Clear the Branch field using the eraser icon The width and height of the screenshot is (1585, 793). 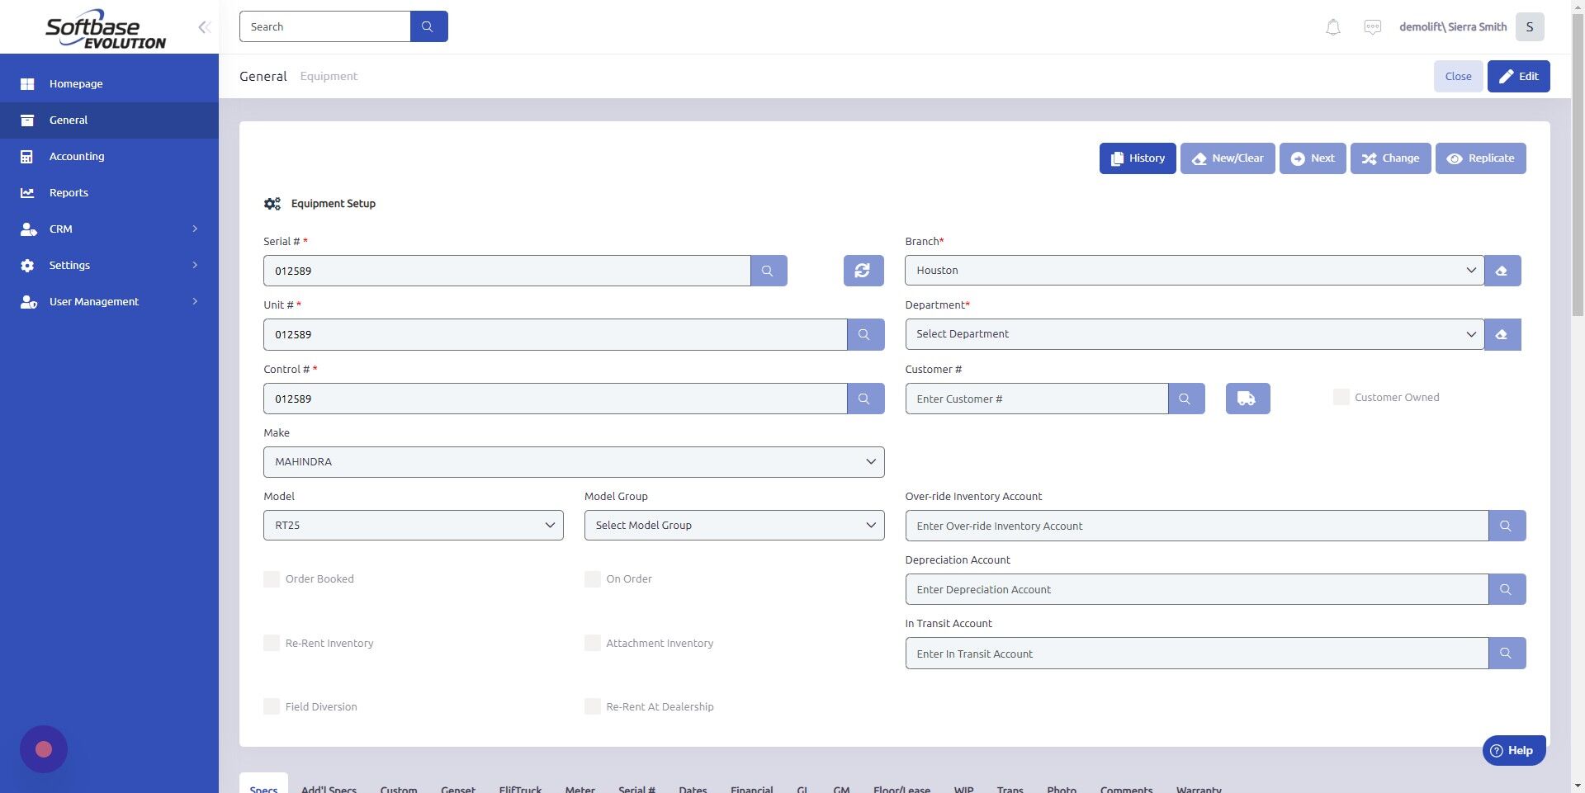click(x=1502, y=270)
